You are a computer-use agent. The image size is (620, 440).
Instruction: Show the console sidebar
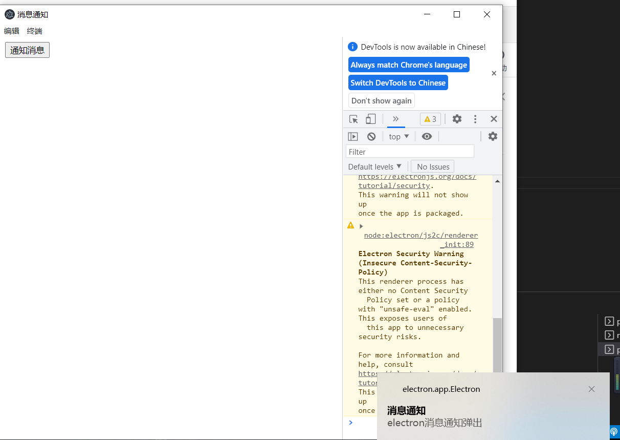(x=352, y=136)
